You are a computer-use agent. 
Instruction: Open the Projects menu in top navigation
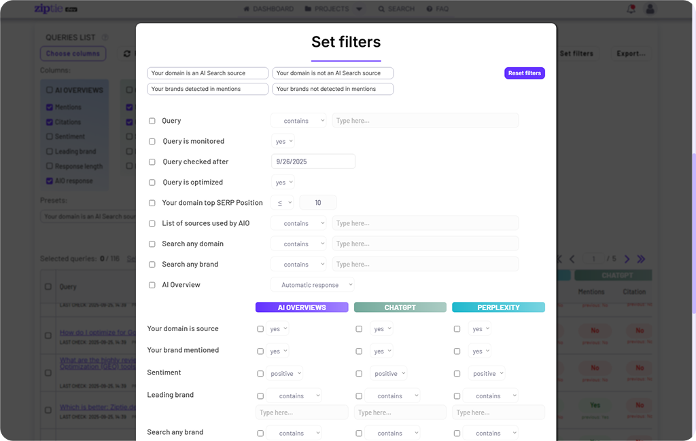(333, 9)
